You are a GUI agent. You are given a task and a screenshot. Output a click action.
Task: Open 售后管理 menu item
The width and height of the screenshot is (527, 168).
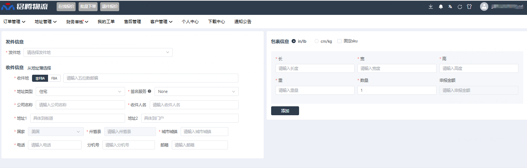(133, 22)
